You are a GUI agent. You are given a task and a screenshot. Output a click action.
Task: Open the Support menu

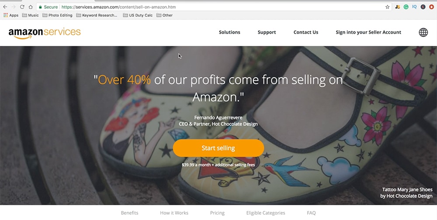[267, 32]
